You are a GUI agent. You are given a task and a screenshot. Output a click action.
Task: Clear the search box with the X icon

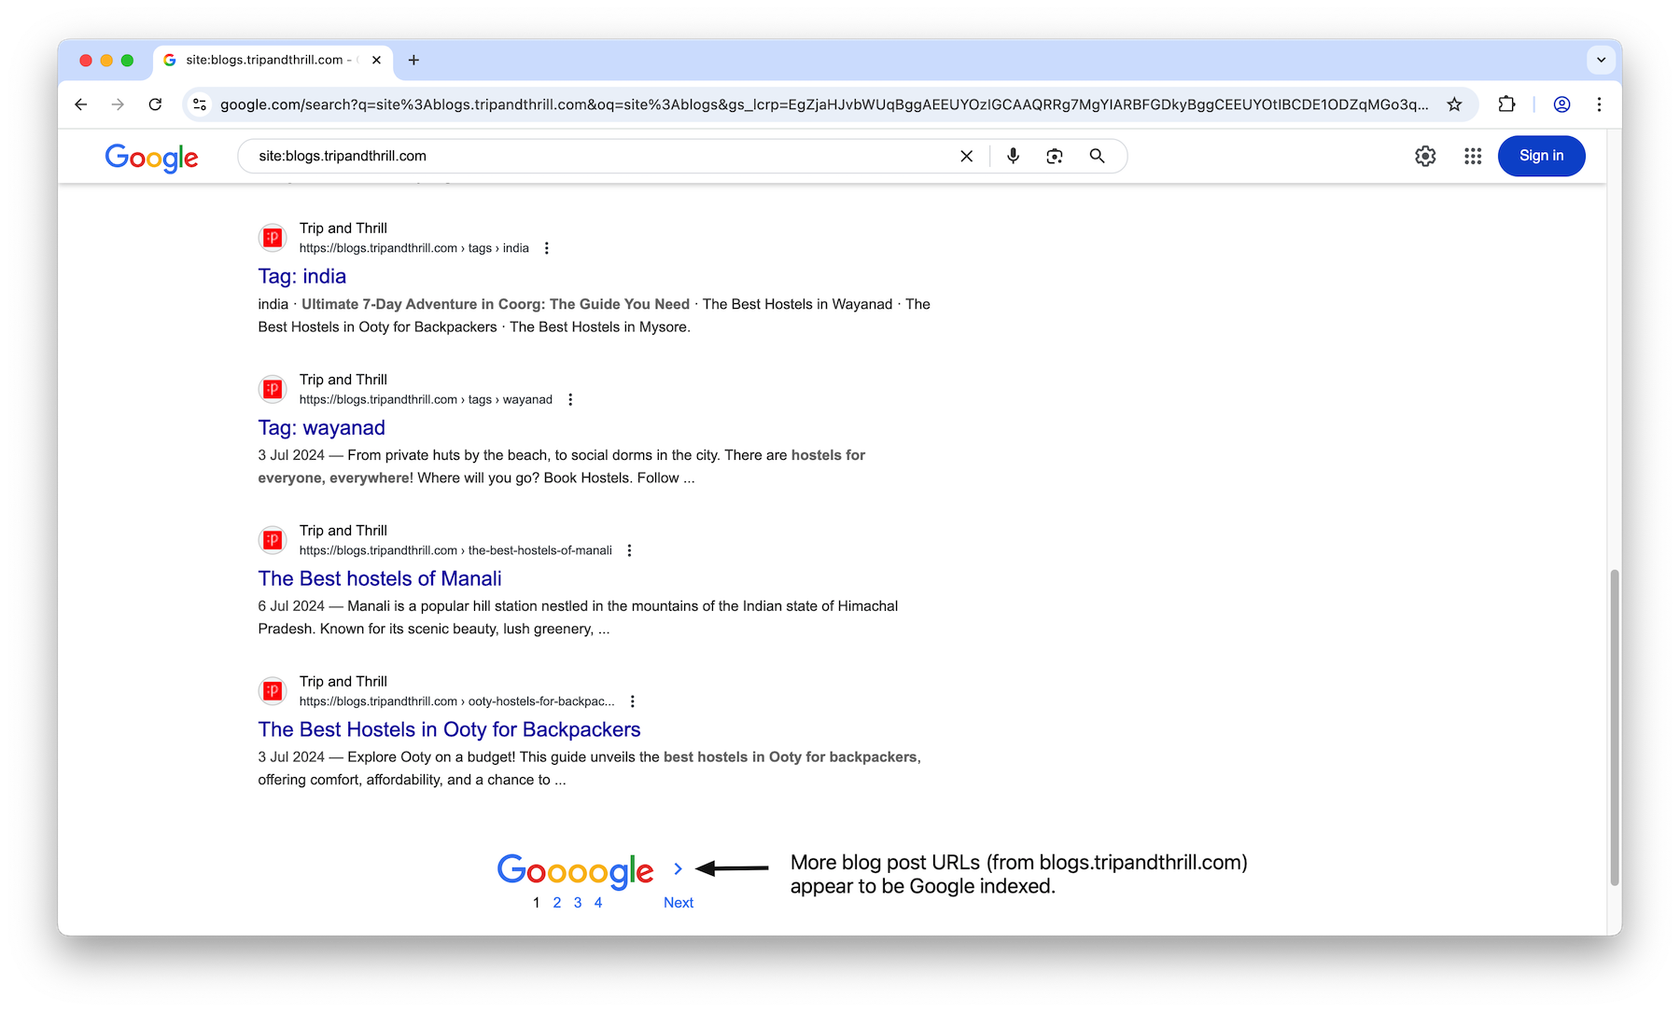tap(966, 157)
